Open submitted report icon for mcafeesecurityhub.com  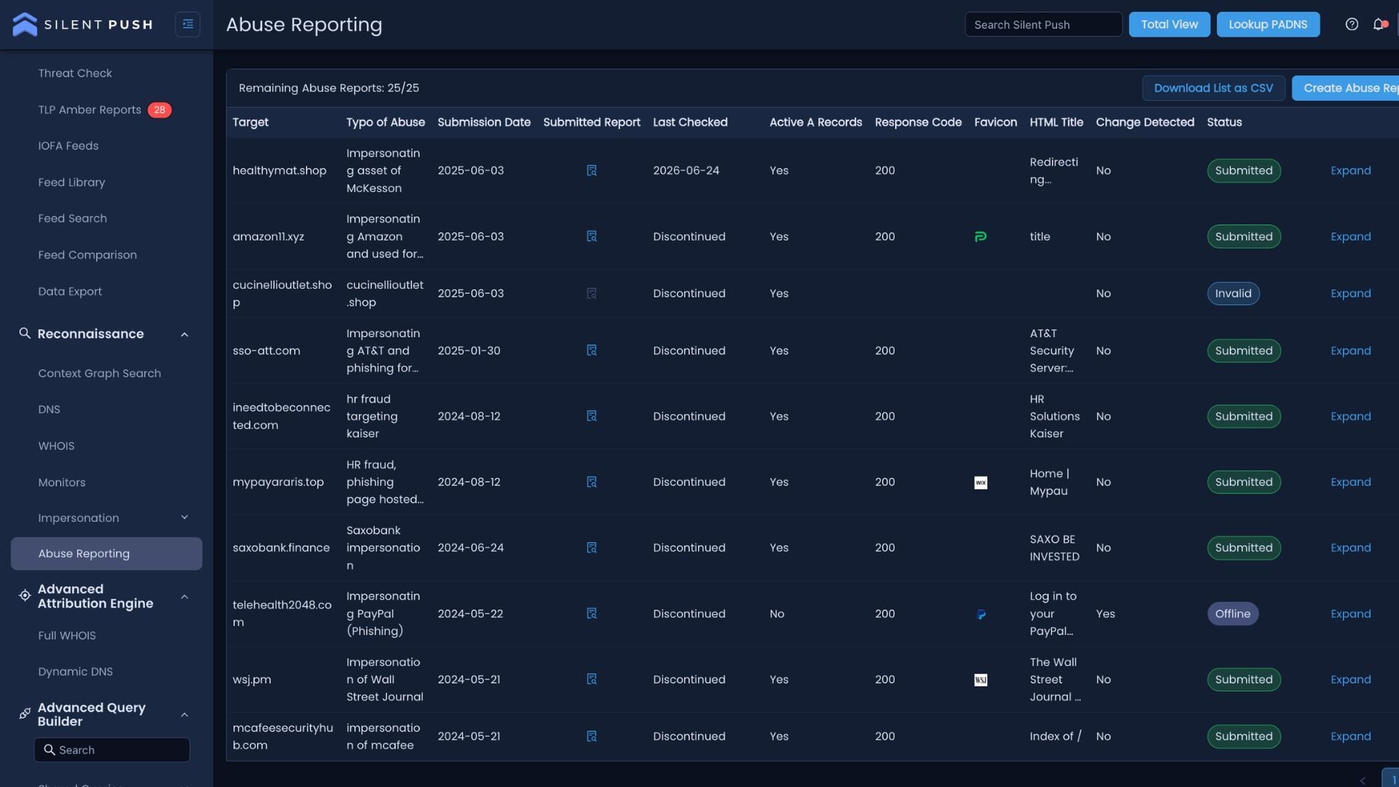tap(592, 736)
